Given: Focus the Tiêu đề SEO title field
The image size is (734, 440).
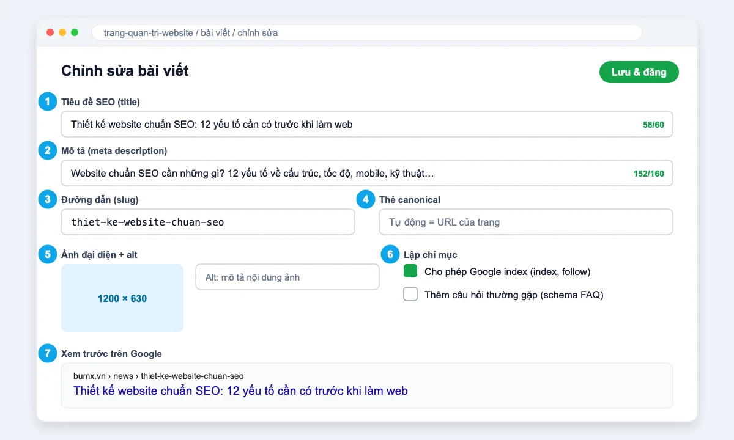Looking at the screenshot, I should 367,124.
